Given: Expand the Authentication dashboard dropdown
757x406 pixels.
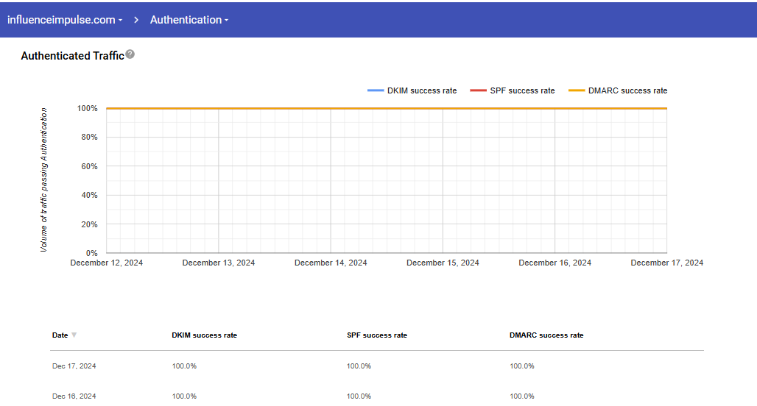Looking at the screenshot, I should [189, 20].
